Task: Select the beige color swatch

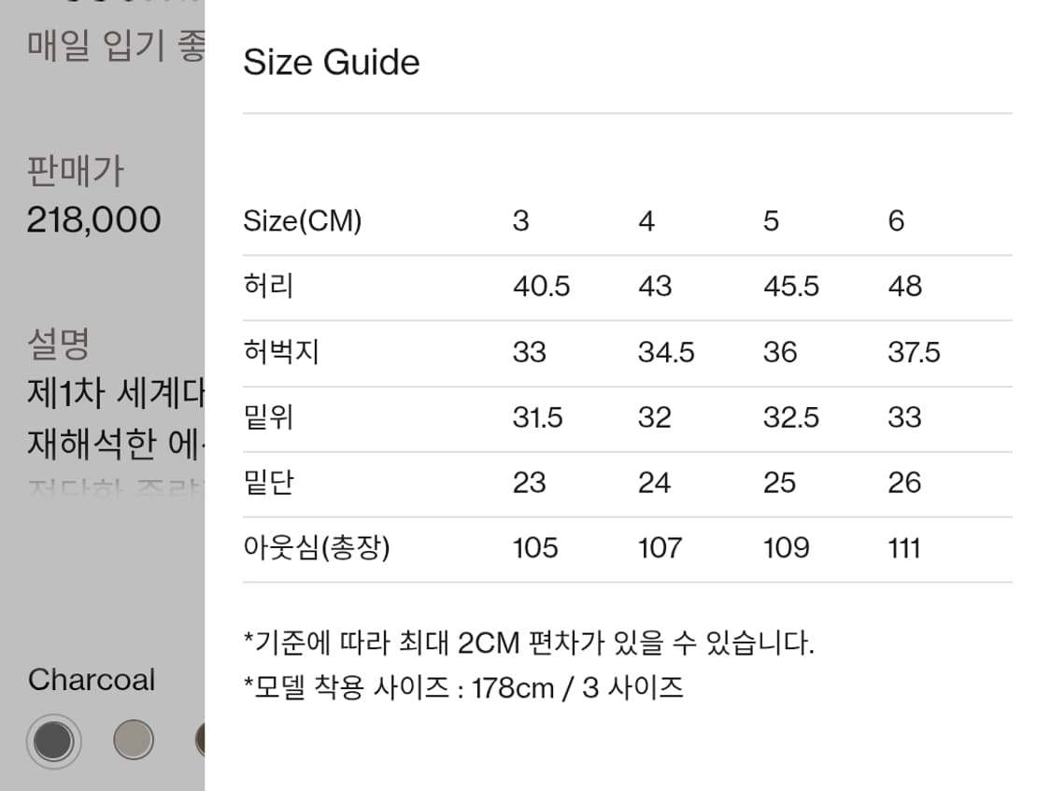Action: (133, 741)
